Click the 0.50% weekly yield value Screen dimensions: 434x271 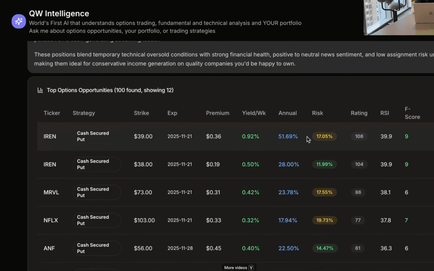click(x=250, y=164)
